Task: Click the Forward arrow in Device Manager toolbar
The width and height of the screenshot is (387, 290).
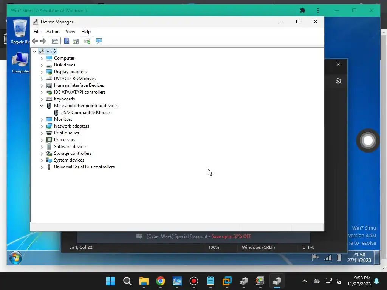Action: click(43, 41)
